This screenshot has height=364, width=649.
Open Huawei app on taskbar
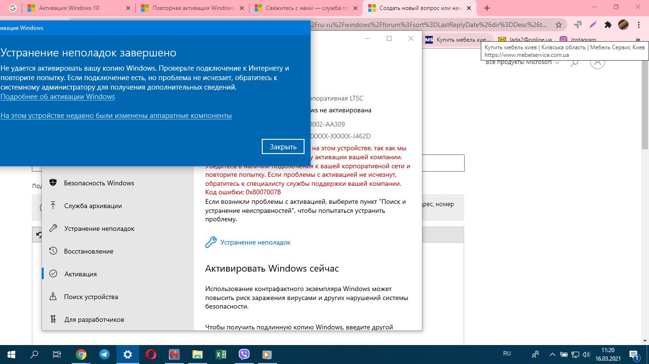pos(174,354)
